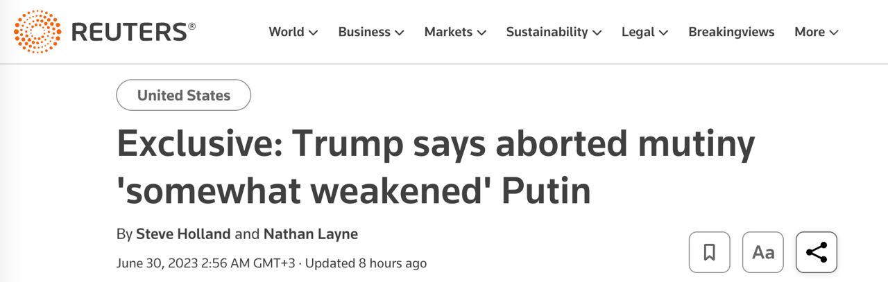Select the Sustainability menu label
Viewport: 888px width, 282px height.
click(x=547, y=32)
